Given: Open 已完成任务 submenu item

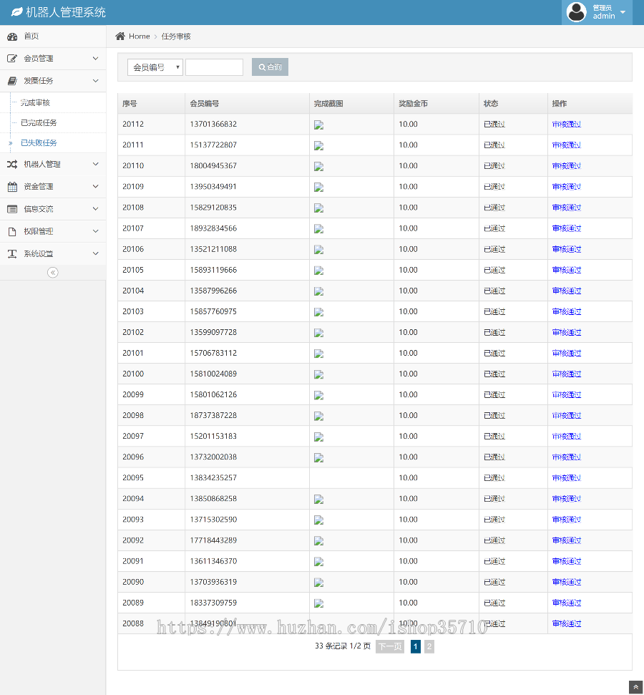Looking at the screenshot, I should [x=39, y=123].
